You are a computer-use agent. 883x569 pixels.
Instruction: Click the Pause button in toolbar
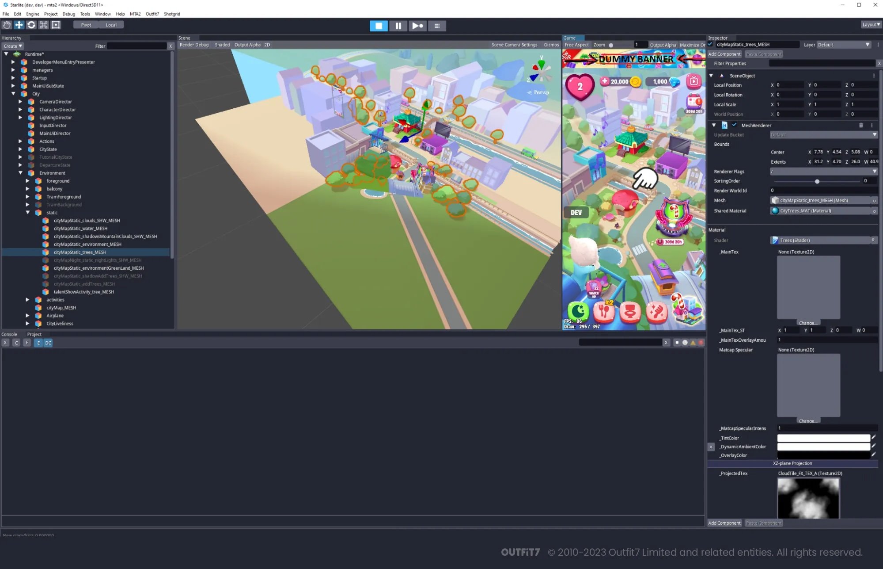click(398, 26)
